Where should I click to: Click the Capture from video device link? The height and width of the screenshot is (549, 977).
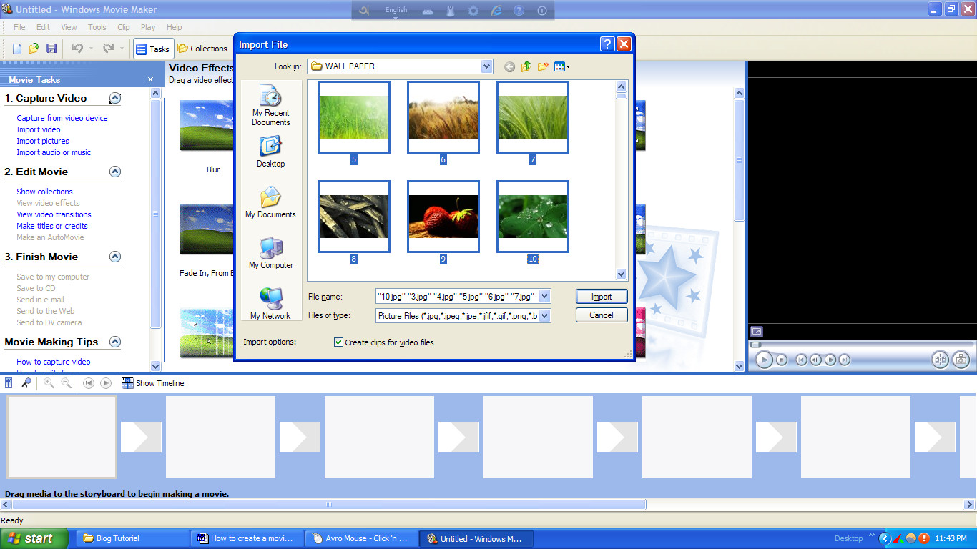62,118
